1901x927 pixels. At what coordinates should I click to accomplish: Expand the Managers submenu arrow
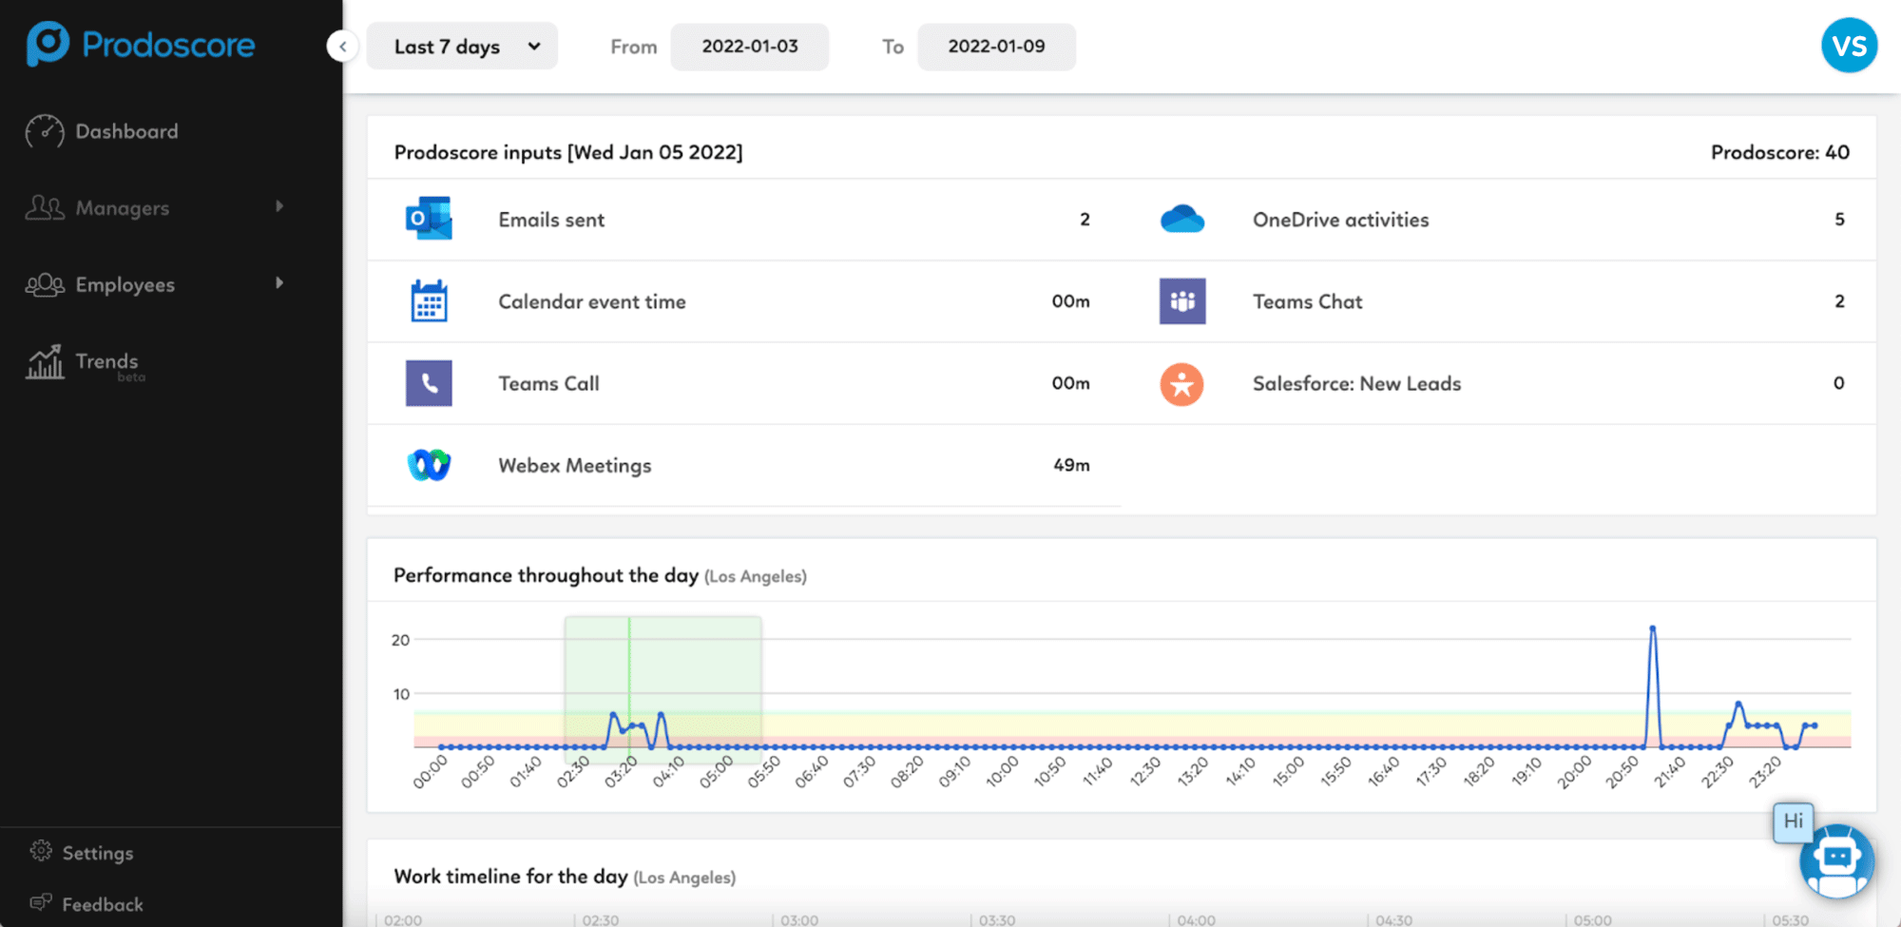279,206
